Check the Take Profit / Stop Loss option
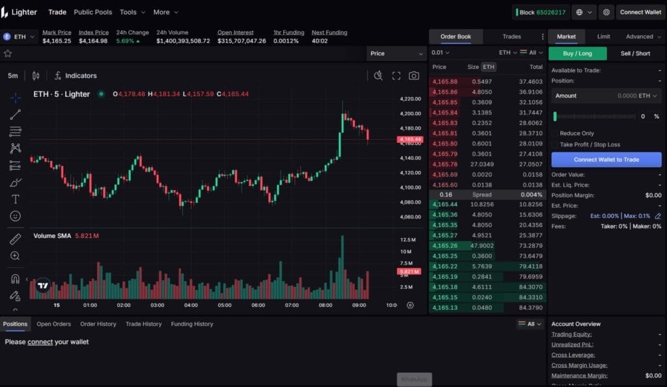 [x=555, y=144]
